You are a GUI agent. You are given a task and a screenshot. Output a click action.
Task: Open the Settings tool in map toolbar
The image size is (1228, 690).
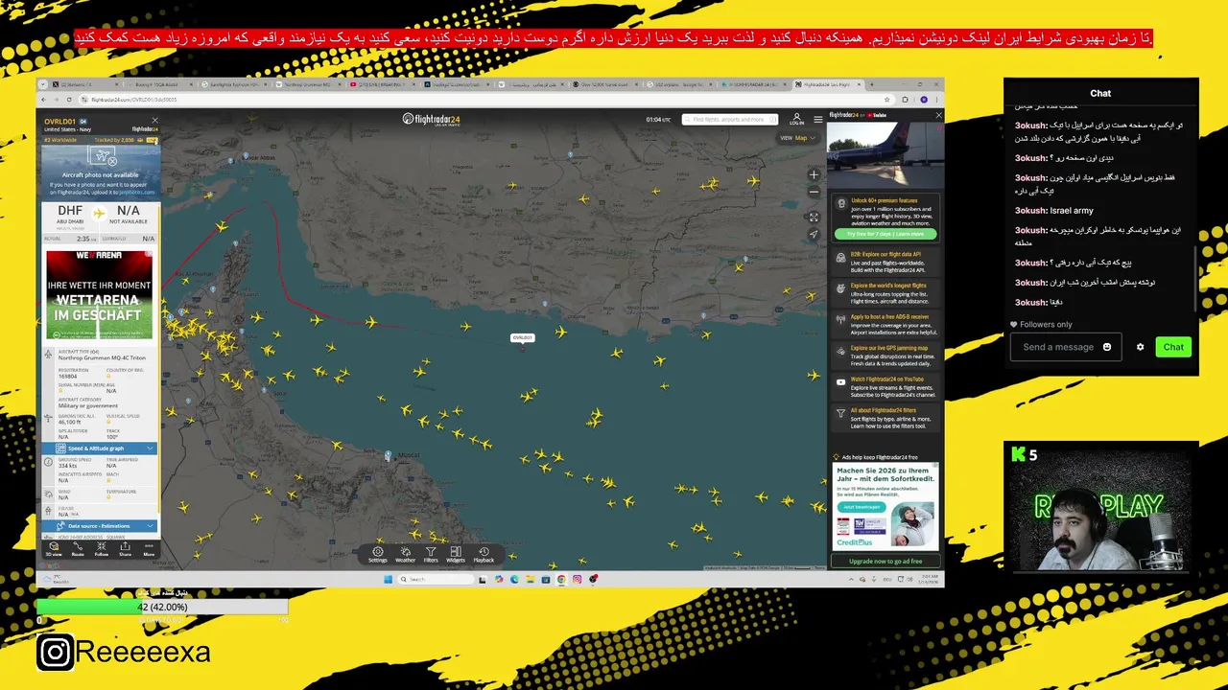pyautogui.click(x=378, y=554)
